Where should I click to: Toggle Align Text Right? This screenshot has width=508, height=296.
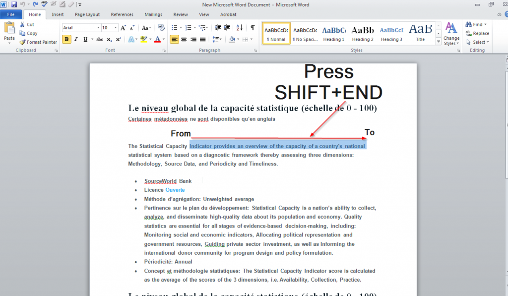193,39
